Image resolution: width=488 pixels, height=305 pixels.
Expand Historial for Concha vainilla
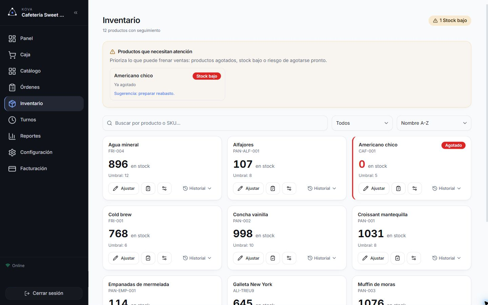click(322, 258)
